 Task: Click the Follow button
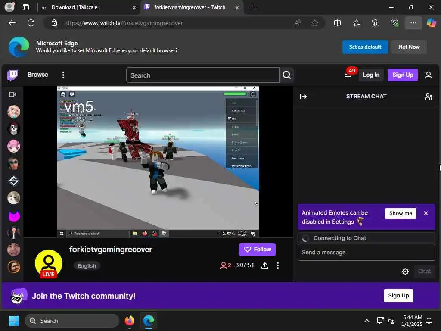(x=257, y=250)
